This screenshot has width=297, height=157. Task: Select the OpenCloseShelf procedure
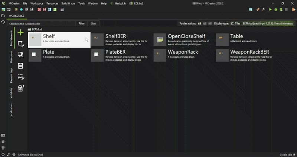click(x=184, y=40)
